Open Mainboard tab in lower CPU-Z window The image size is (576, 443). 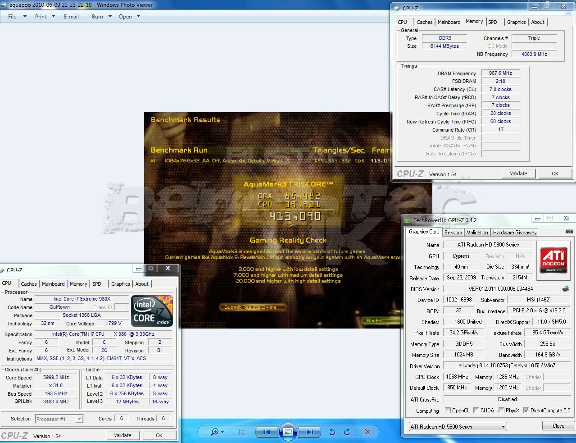53,284
